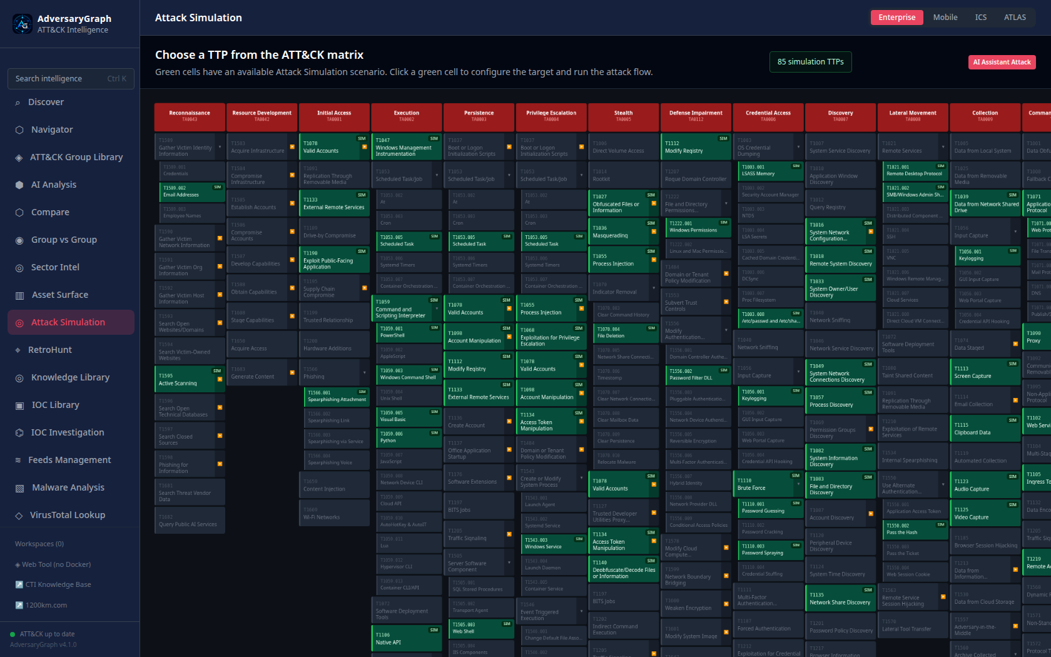The image size is (1051, 657).
Task: Open the VirusTotal Lookup icon
Action: click(x=19, y=516)
